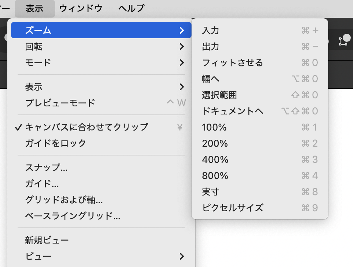
Task: Toggle プレビューモード in the view menu
Action: (x=60, y=103)
